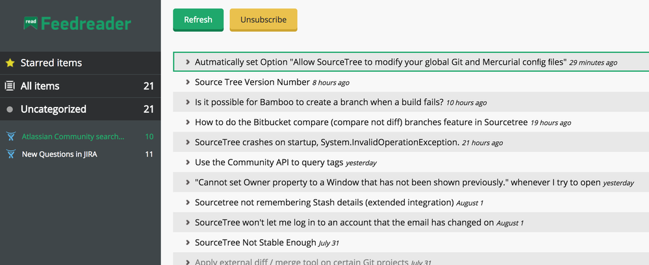Click 'July 31' date on Not Stable Enough row
Viewport: 649px width, 265px height.
329,243
